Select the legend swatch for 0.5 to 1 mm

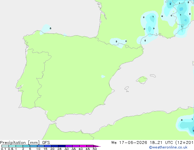pos(12,146)
